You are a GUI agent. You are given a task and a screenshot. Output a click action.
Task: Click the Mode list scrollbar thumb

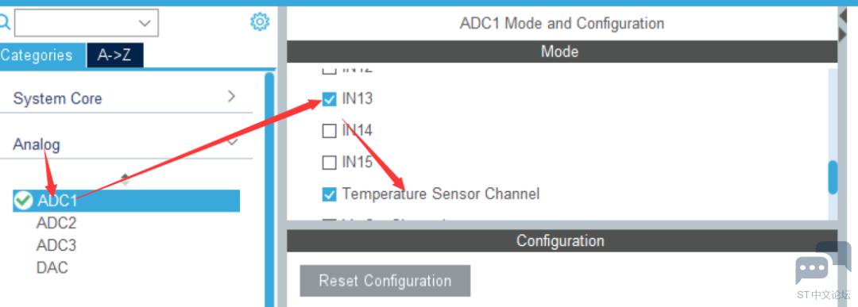pyautogui.click(x=833, y=177)
